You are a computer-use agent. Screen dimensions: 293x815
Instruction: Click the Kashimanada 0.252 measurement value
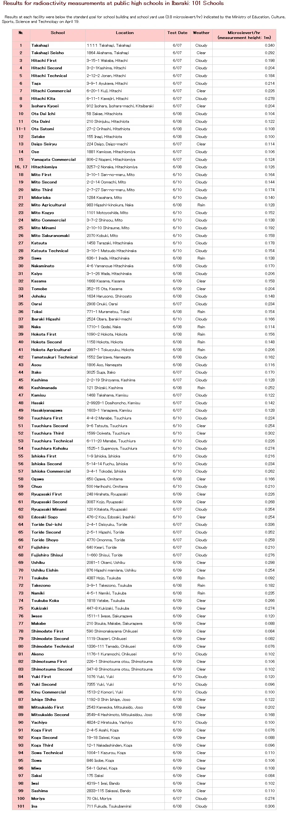(x=270, y=388)
